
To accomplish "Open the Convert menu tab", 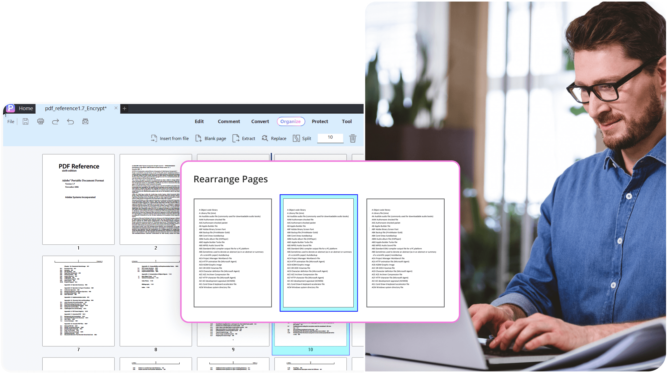I will (x=260, y=122).
